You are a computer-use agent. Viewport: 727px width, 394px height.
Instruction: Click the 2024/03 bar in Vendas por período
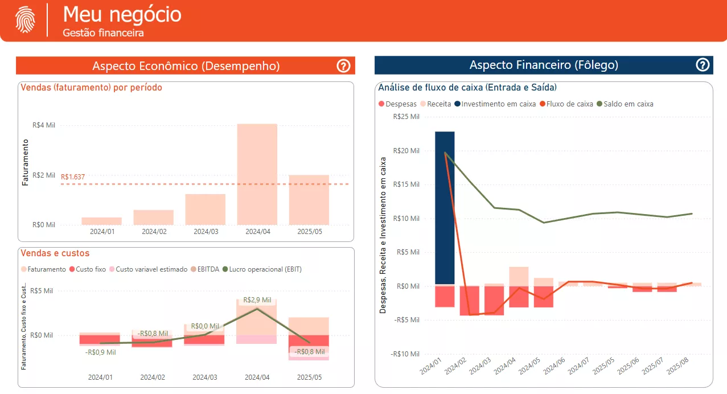point(205,210)
